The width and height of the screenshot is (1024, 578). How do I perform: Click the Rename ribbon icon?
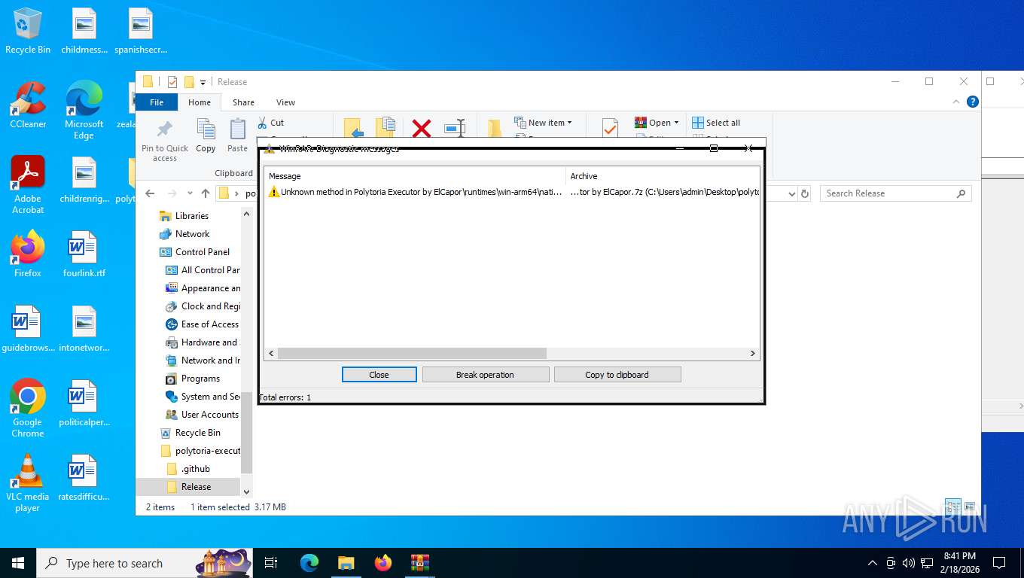[x=455, y=128]
